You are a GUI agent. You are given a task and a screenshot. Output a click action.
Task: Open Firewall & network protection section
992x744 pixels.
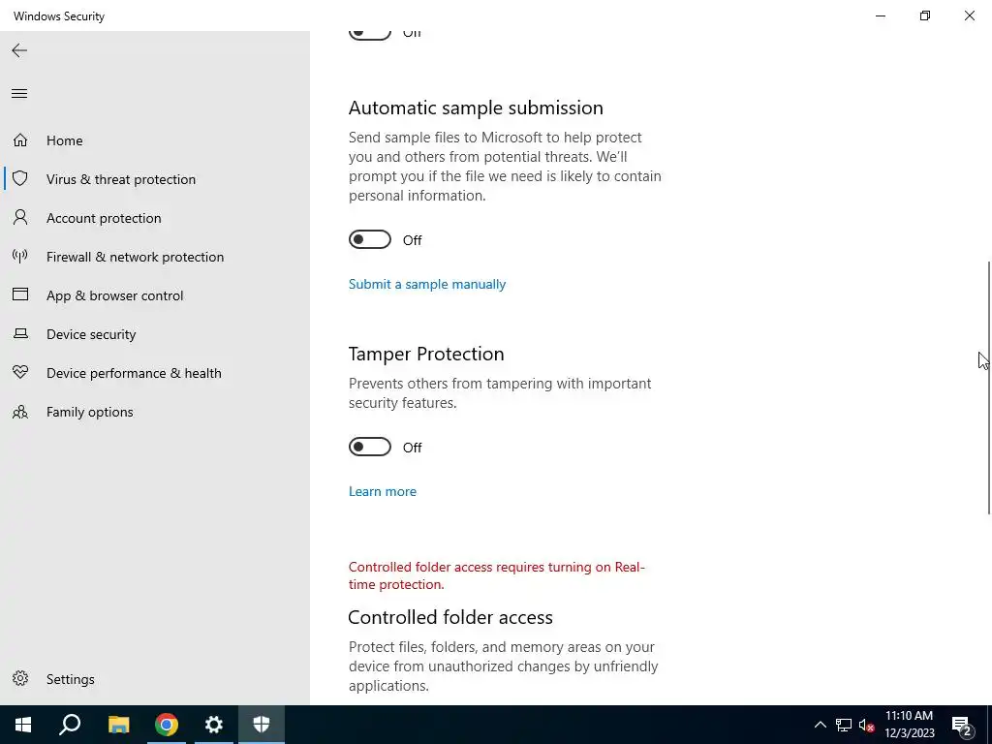135,257
